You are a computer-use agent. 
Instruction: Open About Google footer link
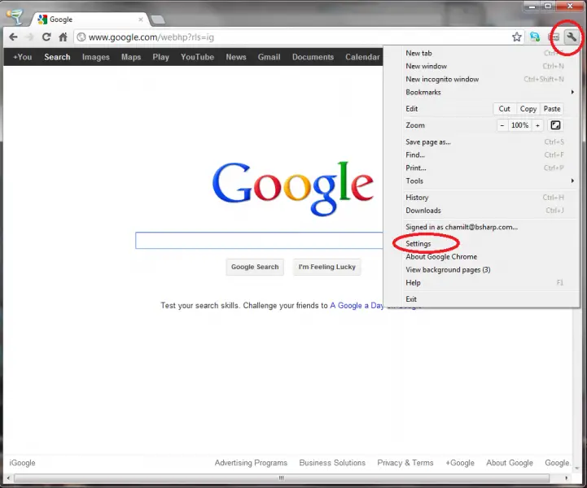point(510,463)
